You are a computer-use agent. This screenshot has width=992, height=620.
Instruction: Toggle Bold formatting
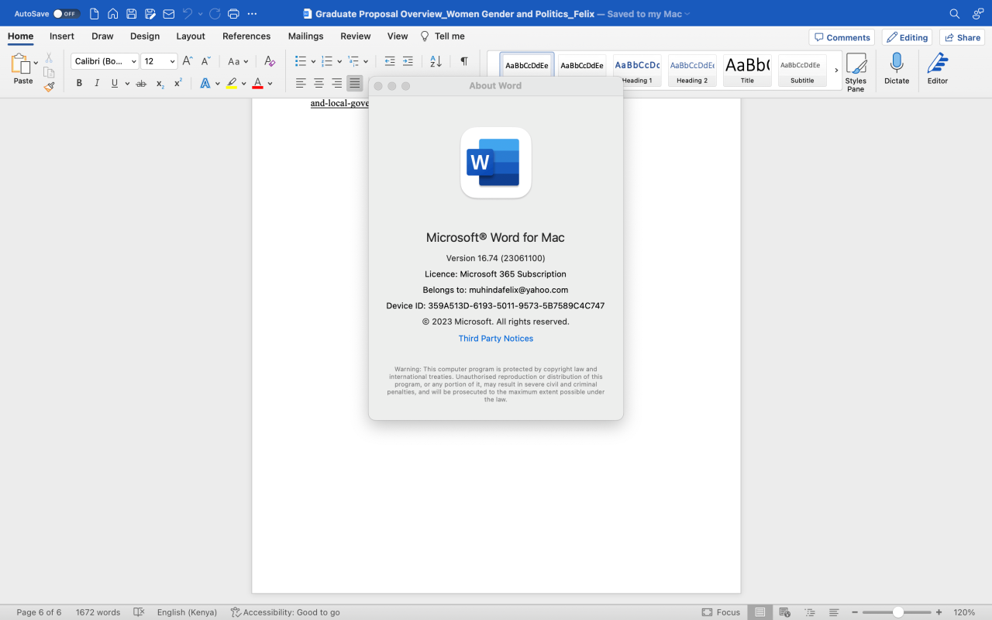tap(78, 83)
